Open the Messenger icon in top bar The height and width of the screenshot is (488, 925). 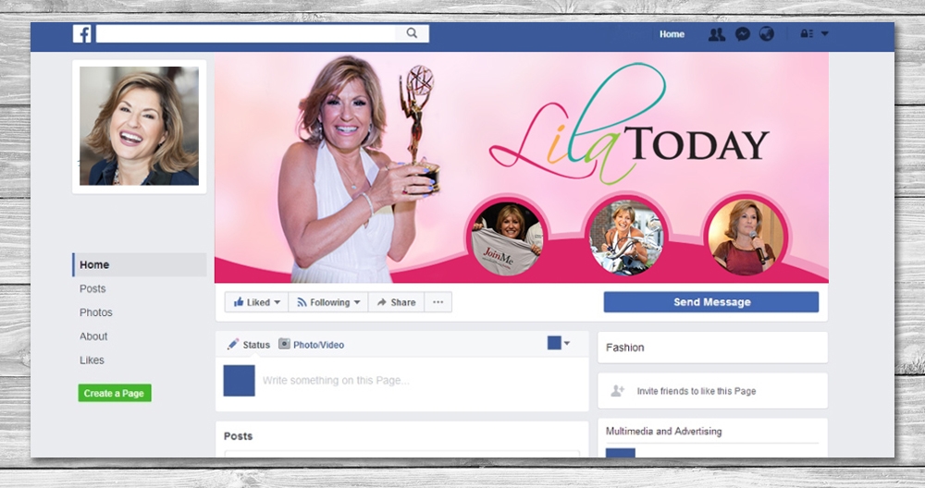(742, 34)
